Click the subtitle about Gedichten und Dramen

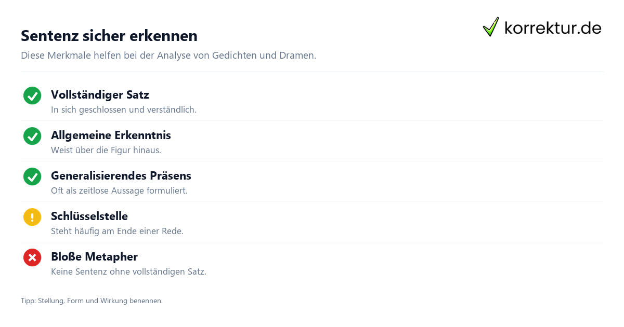pyautogui.click(x=168, y=55)
